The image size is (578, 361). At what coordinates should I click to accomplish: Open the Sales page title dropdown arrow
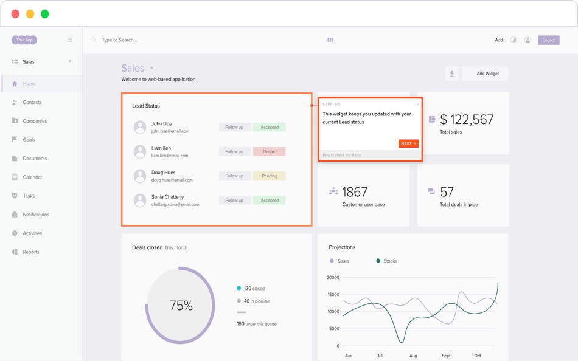(x=151, y=68)
